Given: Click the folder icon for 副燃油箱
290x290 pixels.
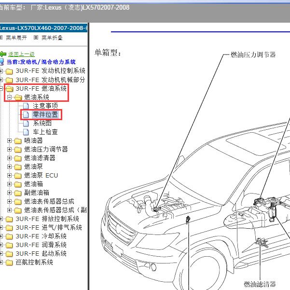Looking at the screenshot, I should [18, 193].
